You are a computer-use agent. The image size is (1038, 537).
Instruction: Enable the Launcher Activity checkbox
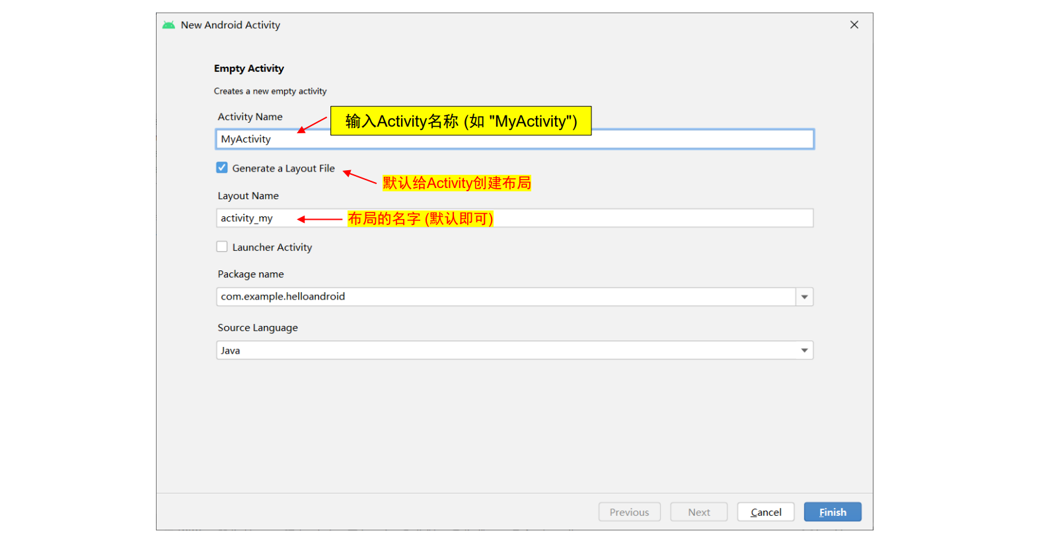(222, 247)
